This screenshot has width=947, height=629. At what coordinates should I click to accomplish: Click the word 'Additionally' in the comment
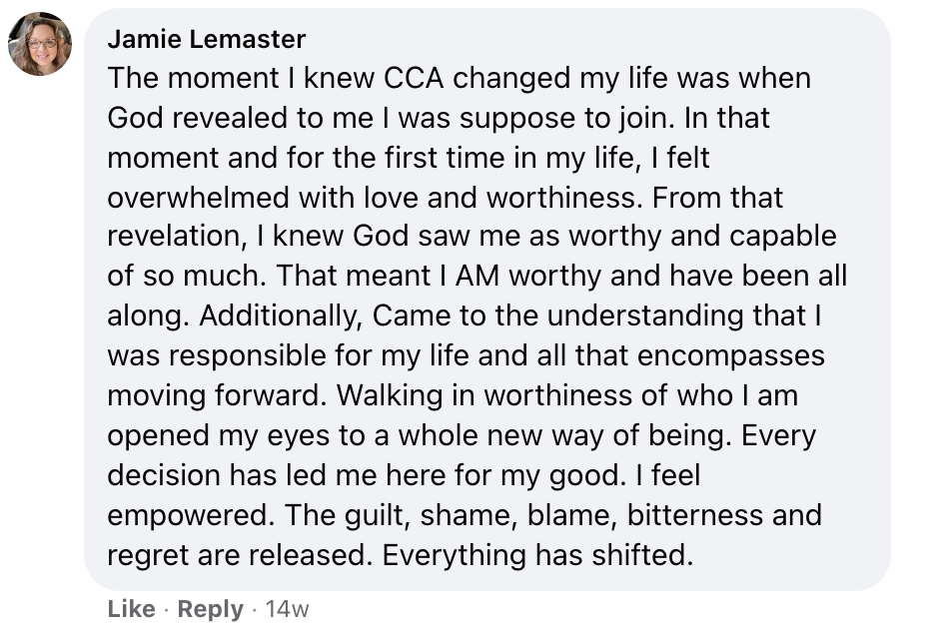click(281, 315)
